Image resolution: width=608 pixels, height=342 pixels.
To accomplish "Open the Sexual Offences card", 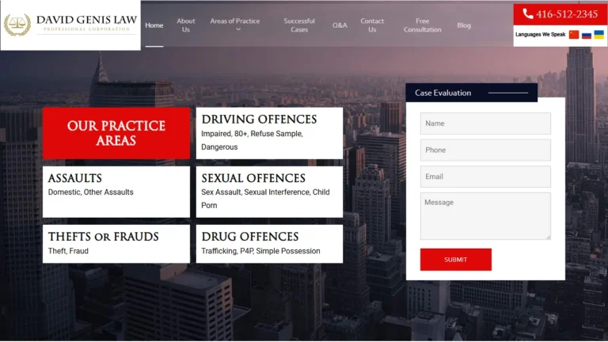I will [x=269, y=192].
